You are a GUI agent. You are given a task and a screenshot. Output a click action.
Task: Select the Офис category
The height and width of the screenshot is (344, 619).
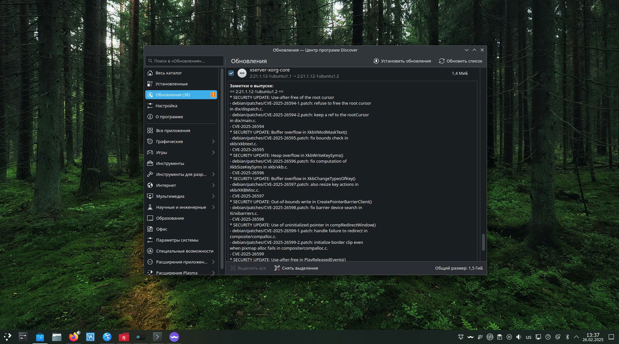pyautogui.click(x=181, y=229)
